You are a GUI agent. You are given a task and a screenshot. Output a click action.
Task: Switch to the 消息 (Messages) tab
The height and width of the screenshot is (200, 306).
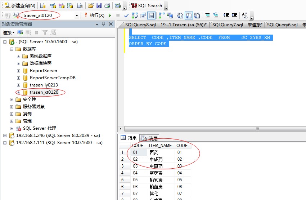click(150, 138)
